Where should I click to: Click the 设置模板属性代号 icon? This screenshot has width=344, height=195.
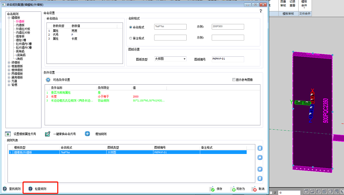(x=8, y=134)
